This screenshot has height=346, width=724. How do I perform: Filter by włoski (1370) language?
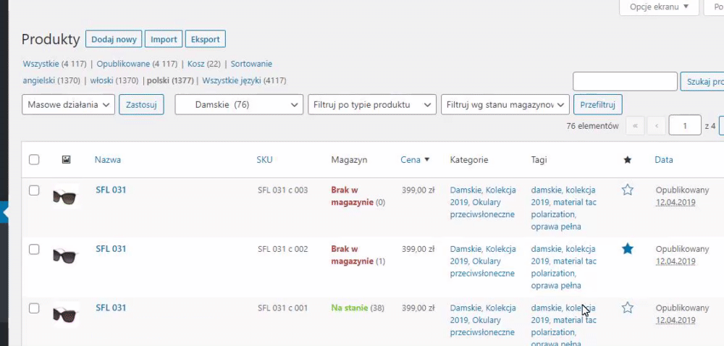[114, 81]
